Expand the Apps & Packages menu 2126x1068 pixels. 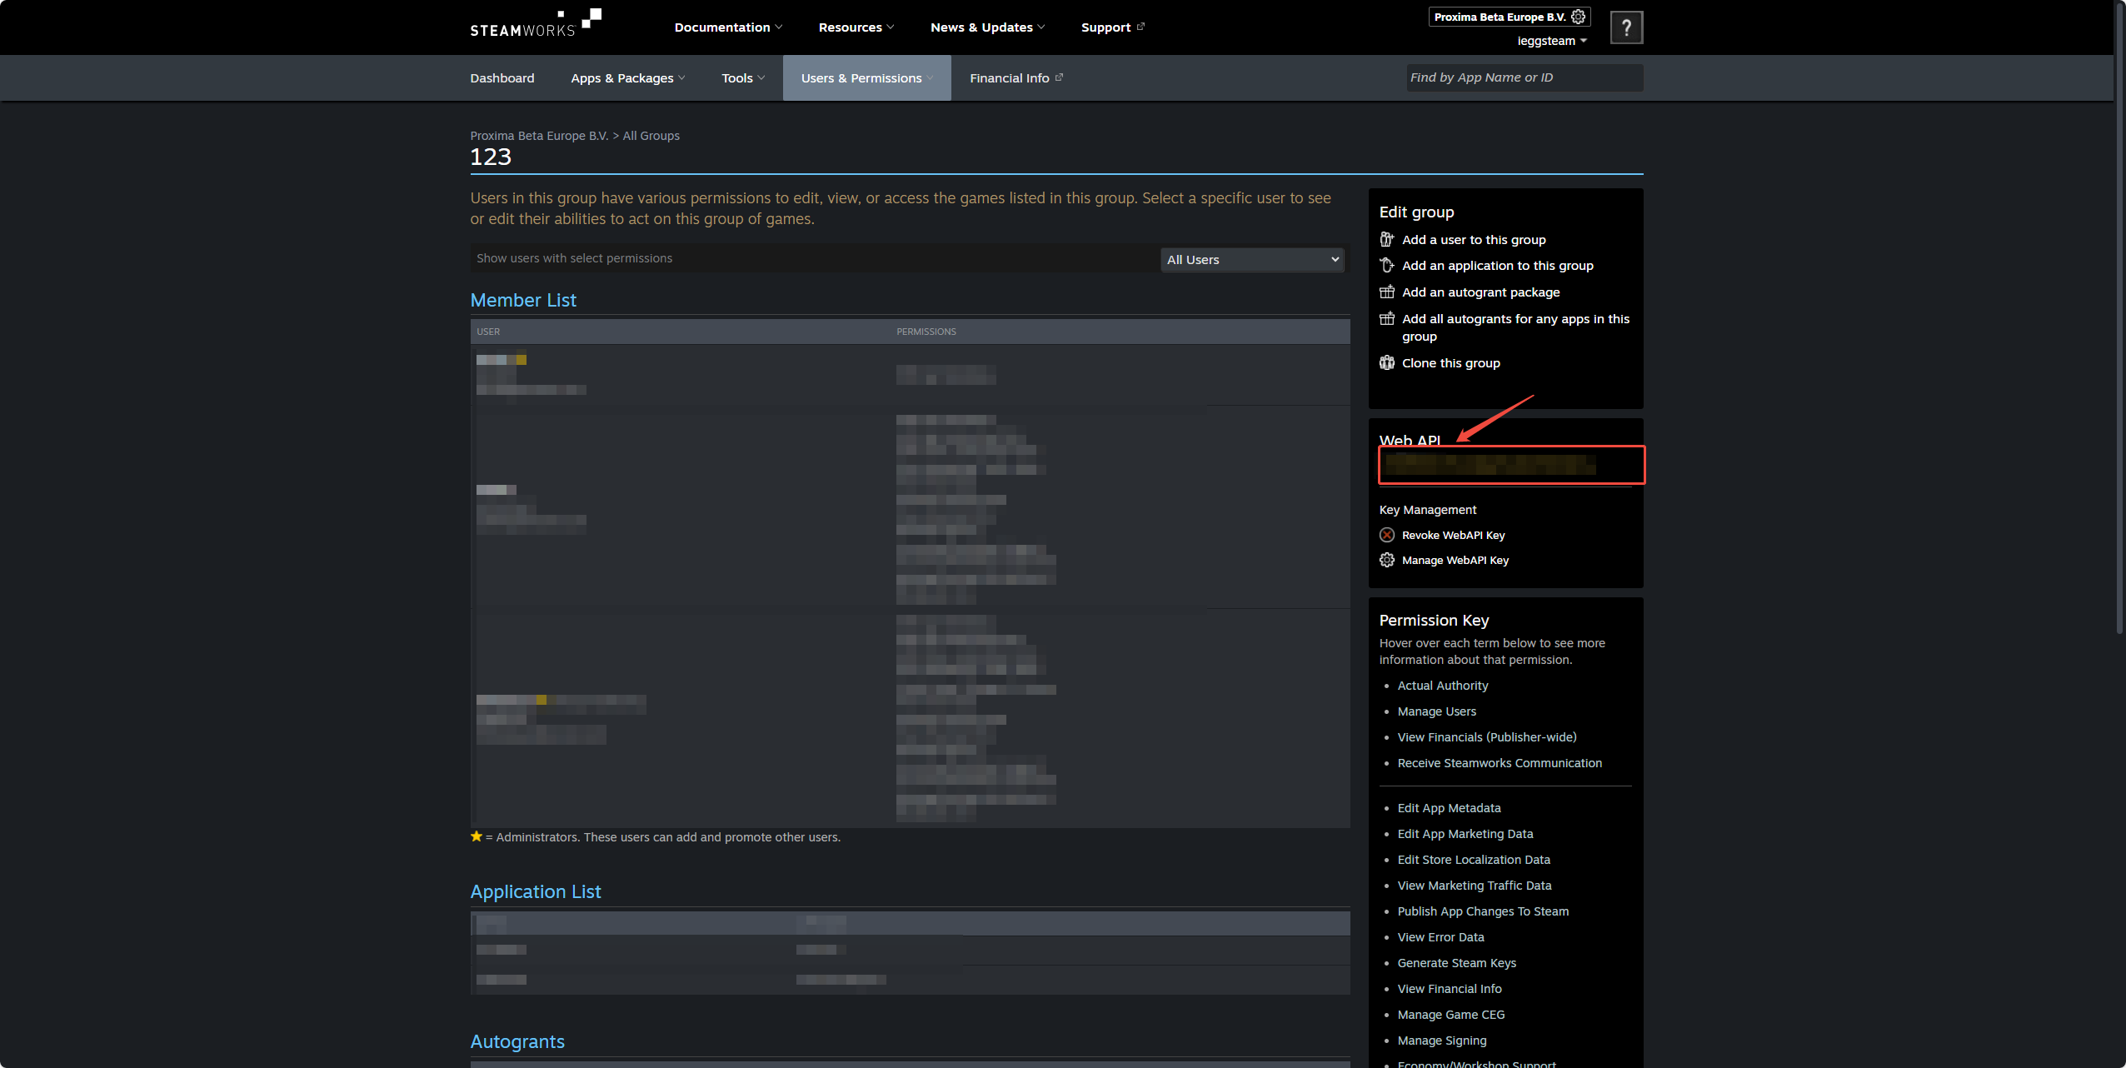click(627, 78)
